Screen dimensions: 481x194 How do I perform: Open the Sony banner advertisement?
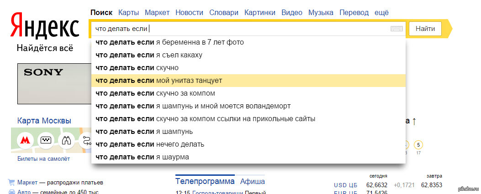pyautogui.click(x=54, y=84)
